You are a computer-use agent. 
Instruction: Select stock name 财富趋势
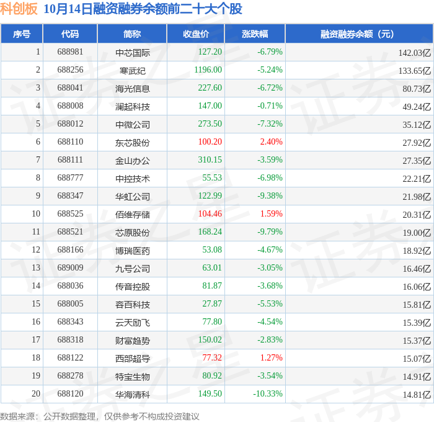[x=133, y=341]
